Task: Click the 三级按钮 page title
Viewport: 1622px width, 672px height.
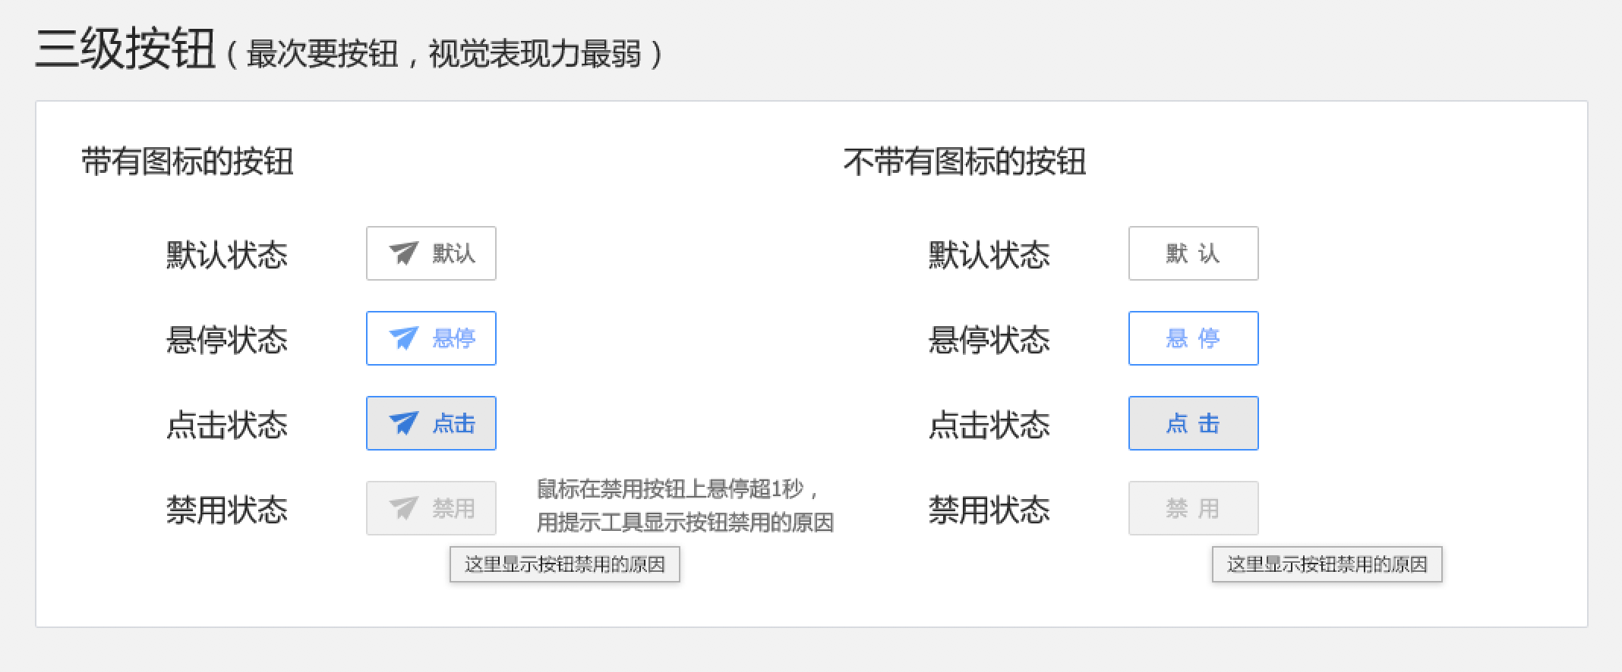Action: point(125,50)
